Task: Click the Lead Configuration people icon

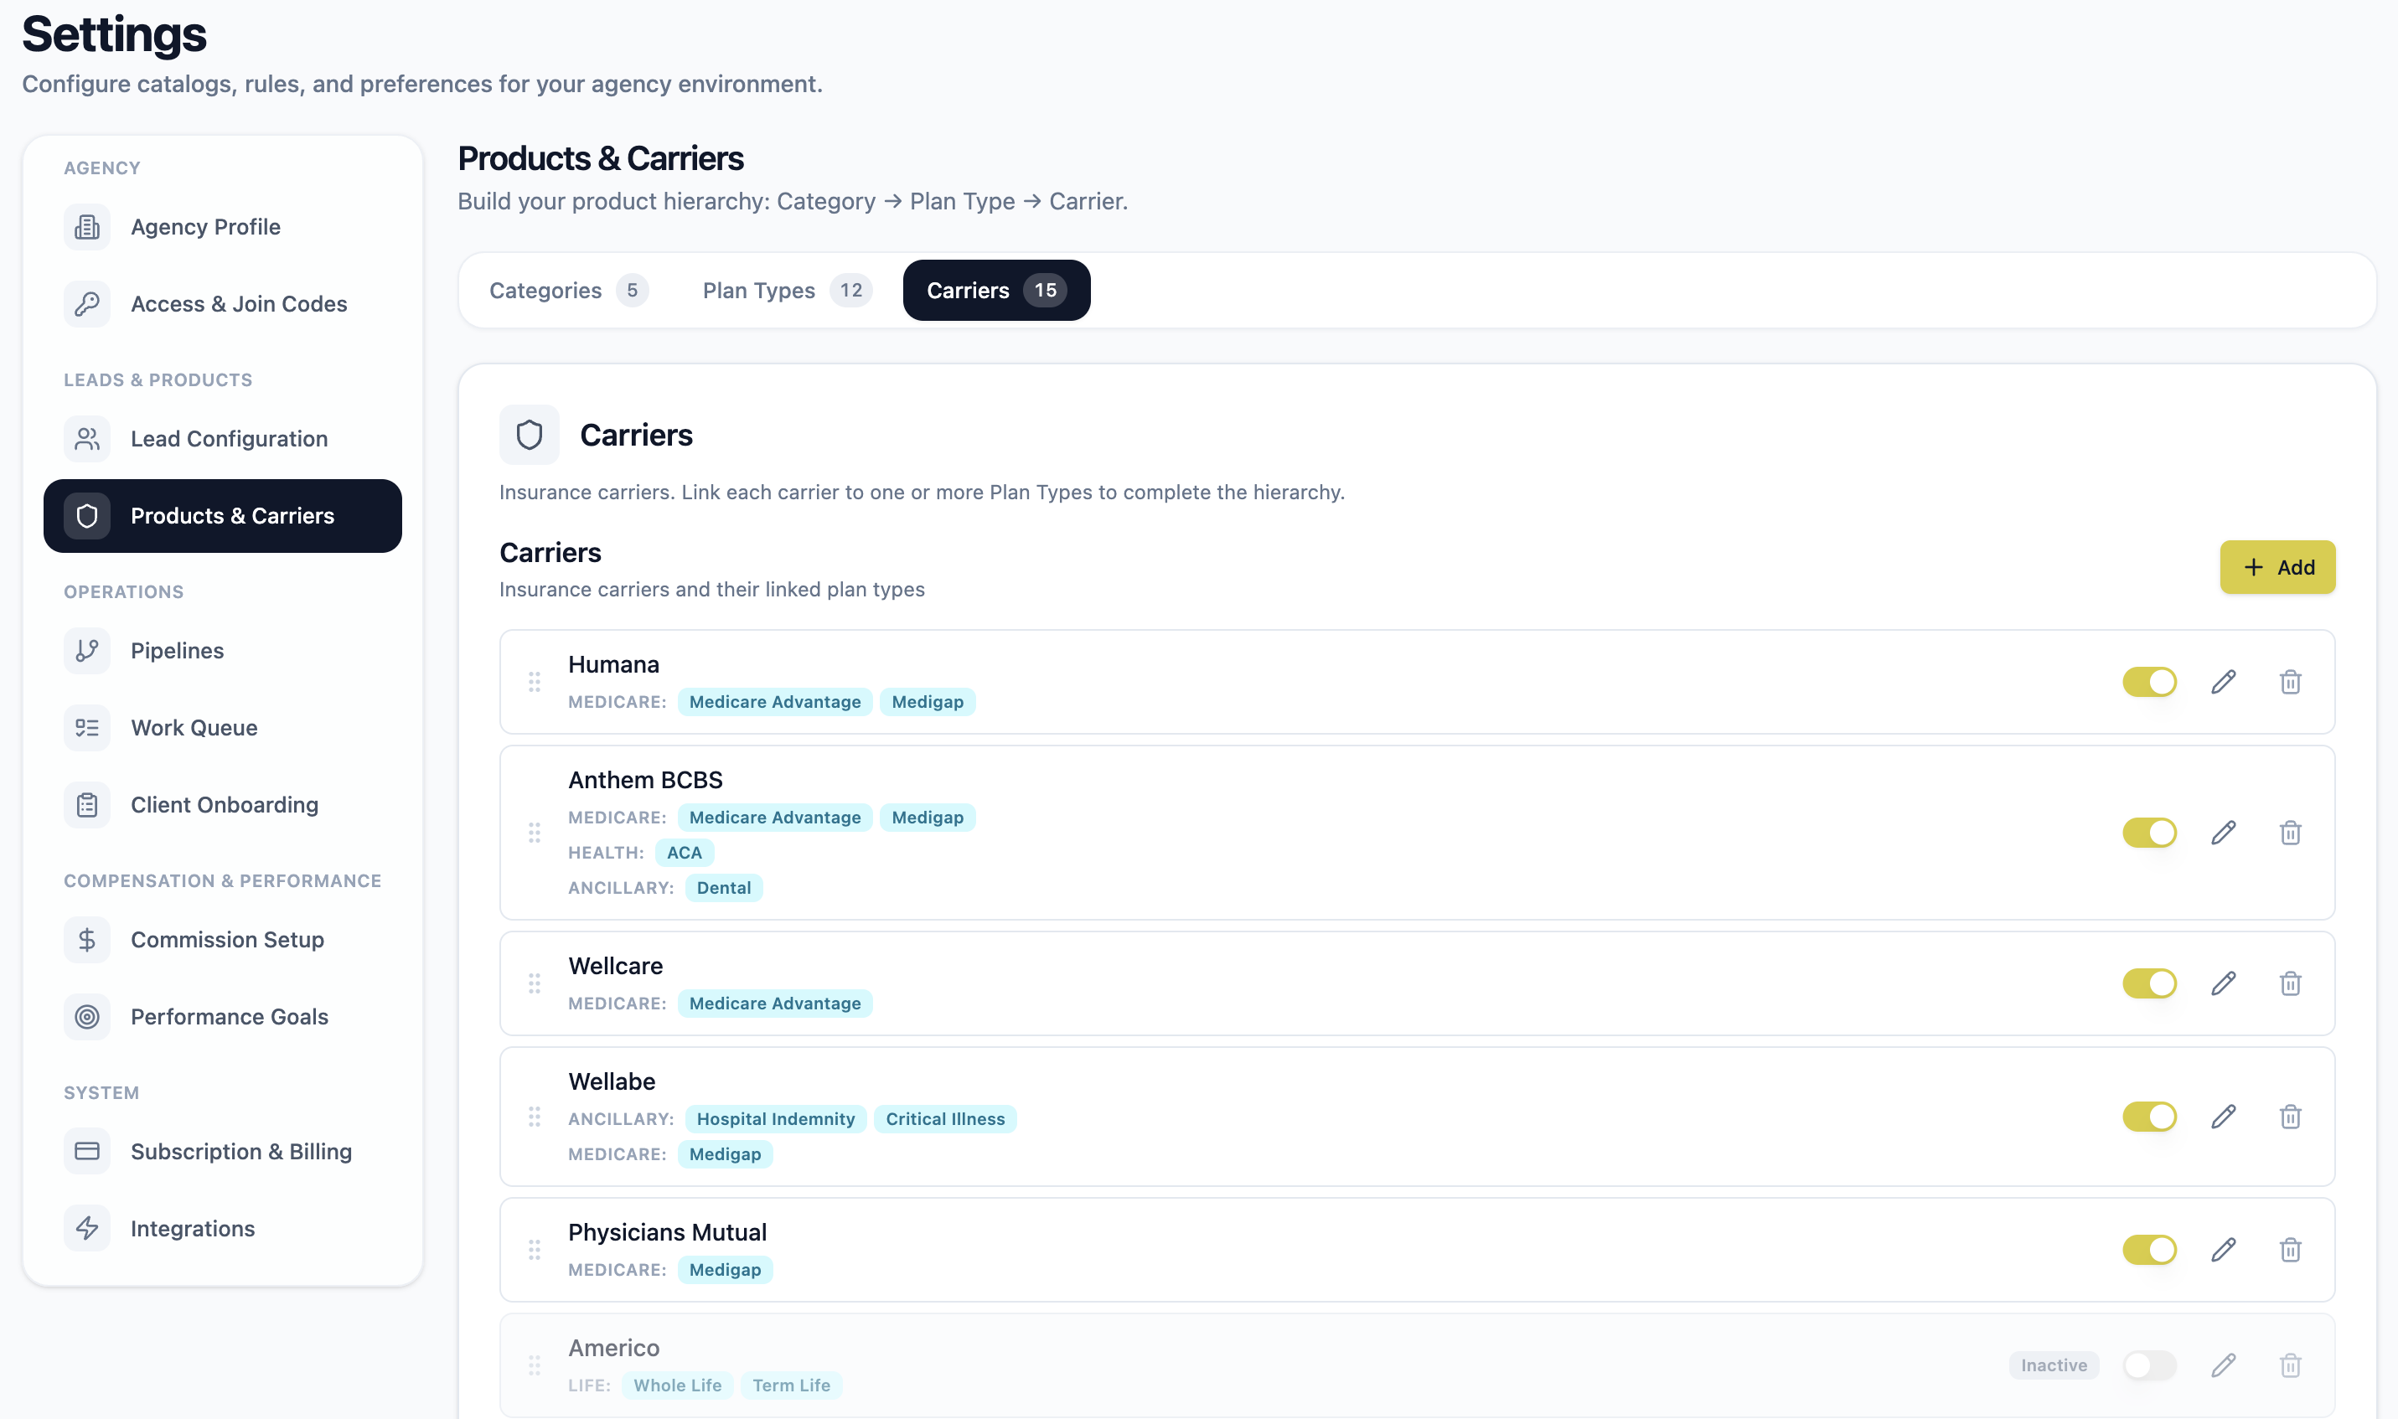Action: point(87,439)
